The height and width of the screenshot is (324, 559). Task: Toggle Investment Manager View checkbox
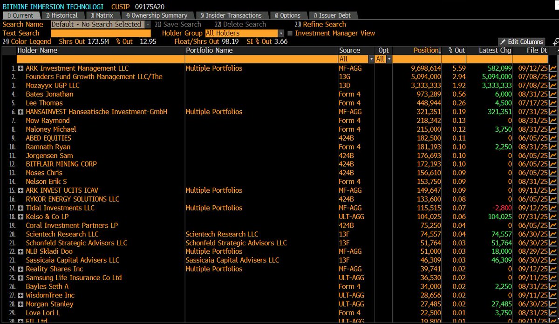point(290,34)
